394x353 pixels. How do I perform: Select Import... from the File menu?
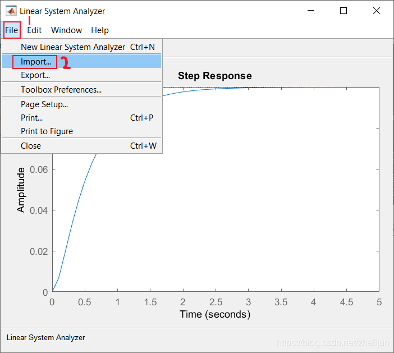[x=82, y=62]
